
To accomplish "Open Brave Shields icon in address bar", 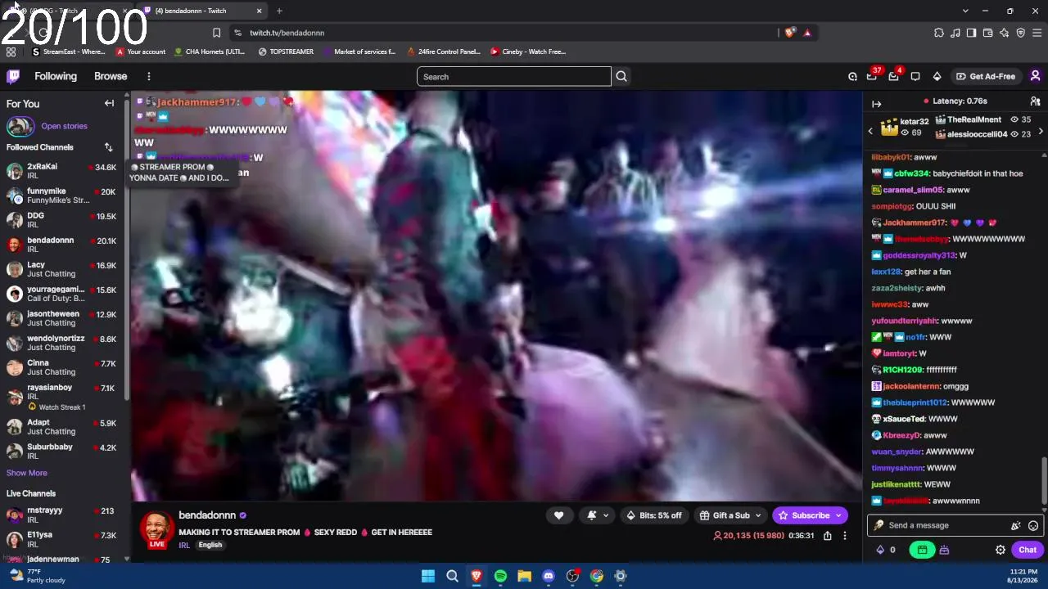I will click(x=789, y=33).
